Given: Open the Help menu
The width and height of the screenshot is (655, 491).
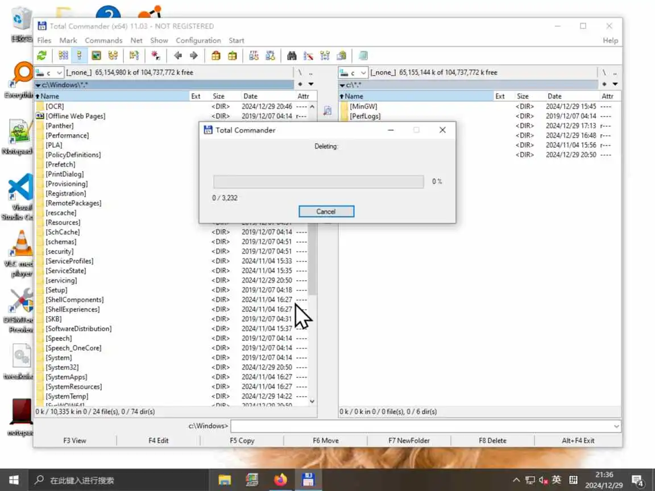Looking at the screenshot, I should pyautogui.click(x=610, y=40).
